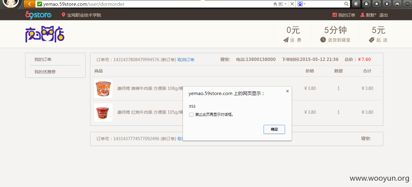Click the order time 2015-05-12 21:36
This screenshot has height=187, width=412.
click(x=319, y=59)
